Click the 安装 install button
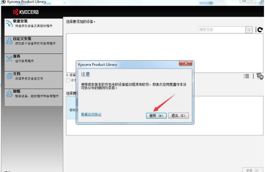 (x=252, y=170)
